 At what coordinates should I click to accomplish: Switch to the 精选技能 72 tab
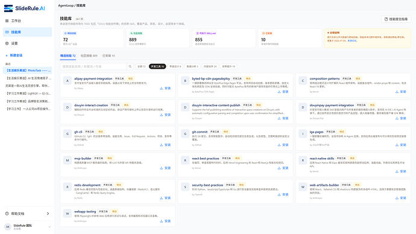click(68, 55)
